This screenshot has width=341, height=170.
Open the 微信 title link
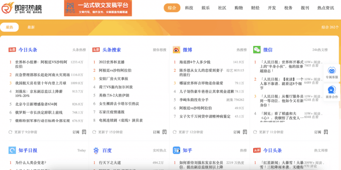click(268, 50)
